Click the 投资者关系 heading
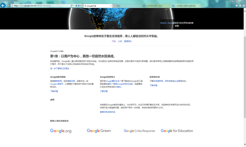The image size is (246, 147). [155, 77]
